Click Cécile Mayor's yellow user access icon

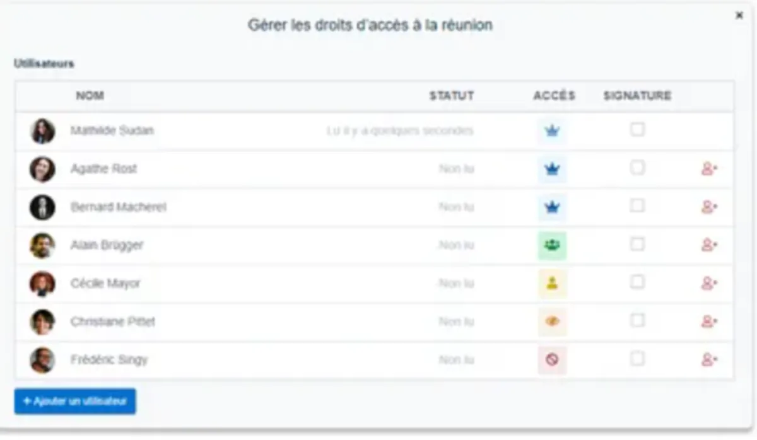click(553, 284)
